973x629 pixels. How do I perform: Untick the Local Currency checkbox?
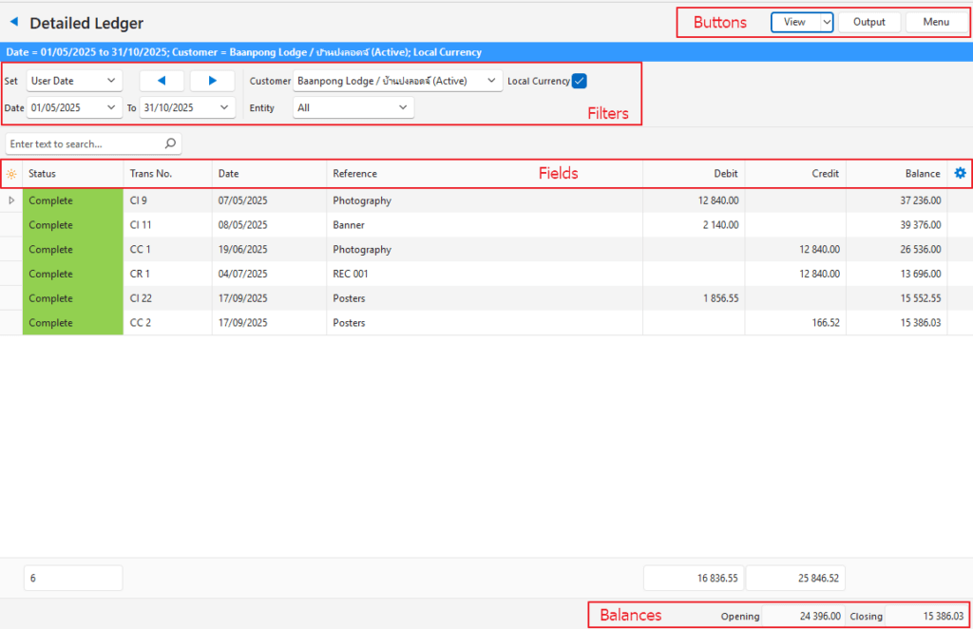(x=580, y=81)
